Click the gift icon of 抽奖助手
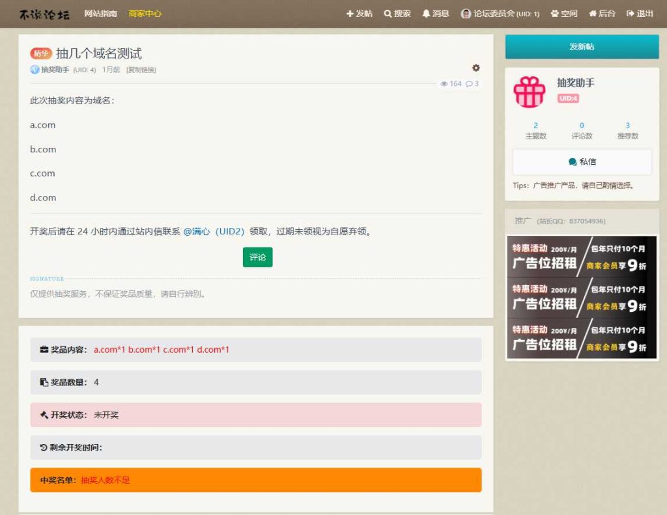 [528, 93]
